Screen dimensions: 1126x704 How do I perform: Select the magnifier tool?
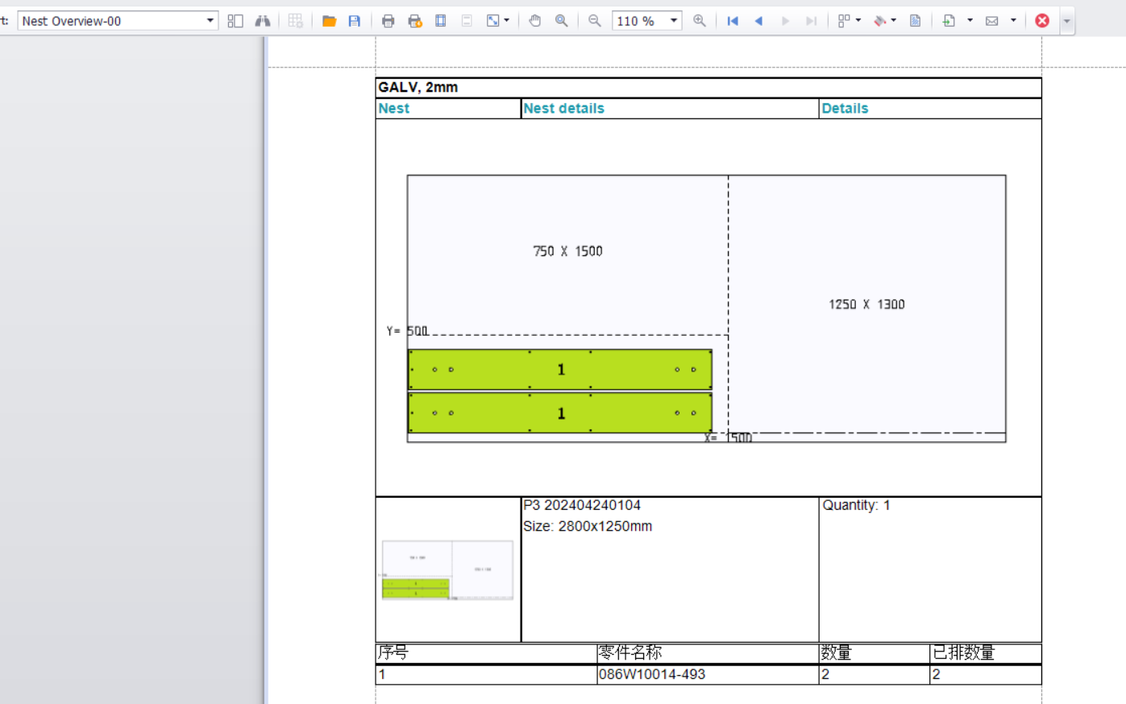[x=562, y=21]
